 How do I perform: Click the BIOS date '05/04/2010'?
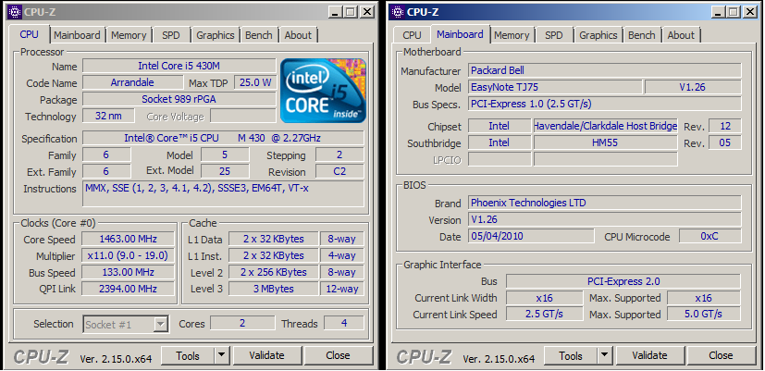tap(531, 236)
